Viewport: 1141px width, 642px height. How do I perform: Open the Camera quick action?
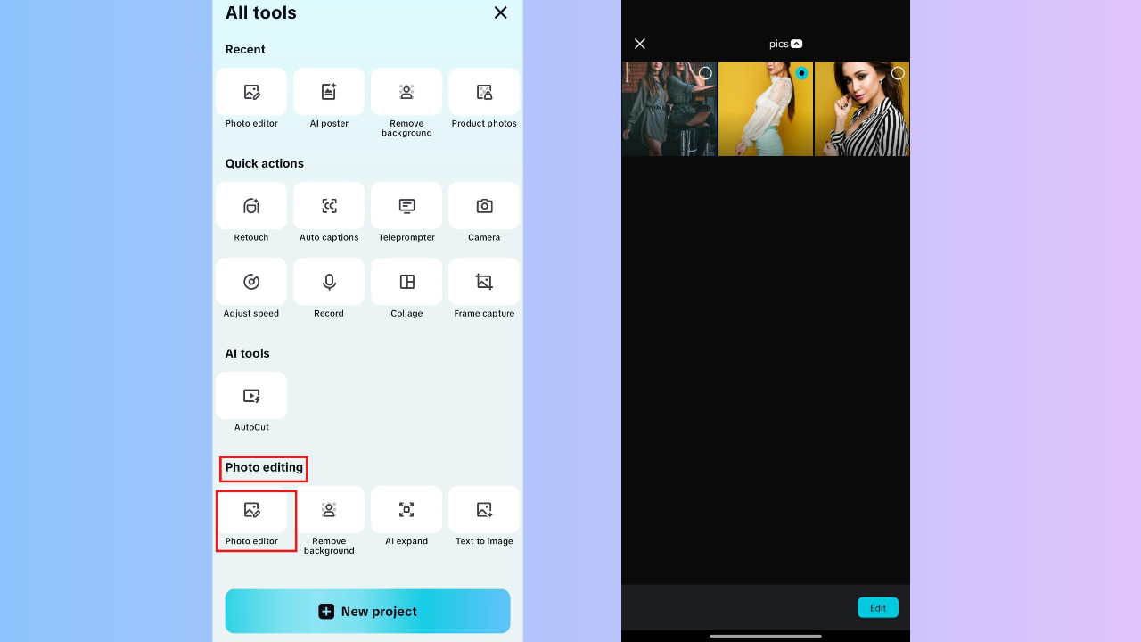pyautogui.click(x=484, y=206)
